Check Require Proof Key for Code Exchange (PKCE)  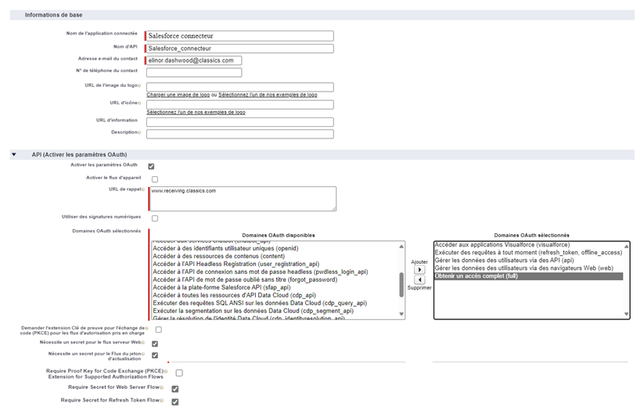179,373
